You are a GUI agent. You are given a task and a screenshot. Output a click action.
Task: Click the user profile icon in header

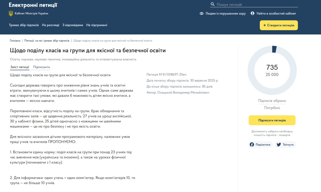[x=253, y=14]
